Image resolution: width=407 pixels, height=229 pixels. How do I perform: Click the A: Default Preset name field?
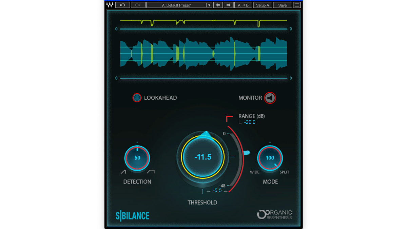[x=176, y=5]
